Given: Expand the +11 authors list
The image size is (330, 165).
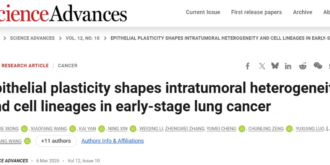Looking at the screenshot, I should coord(56,141).
